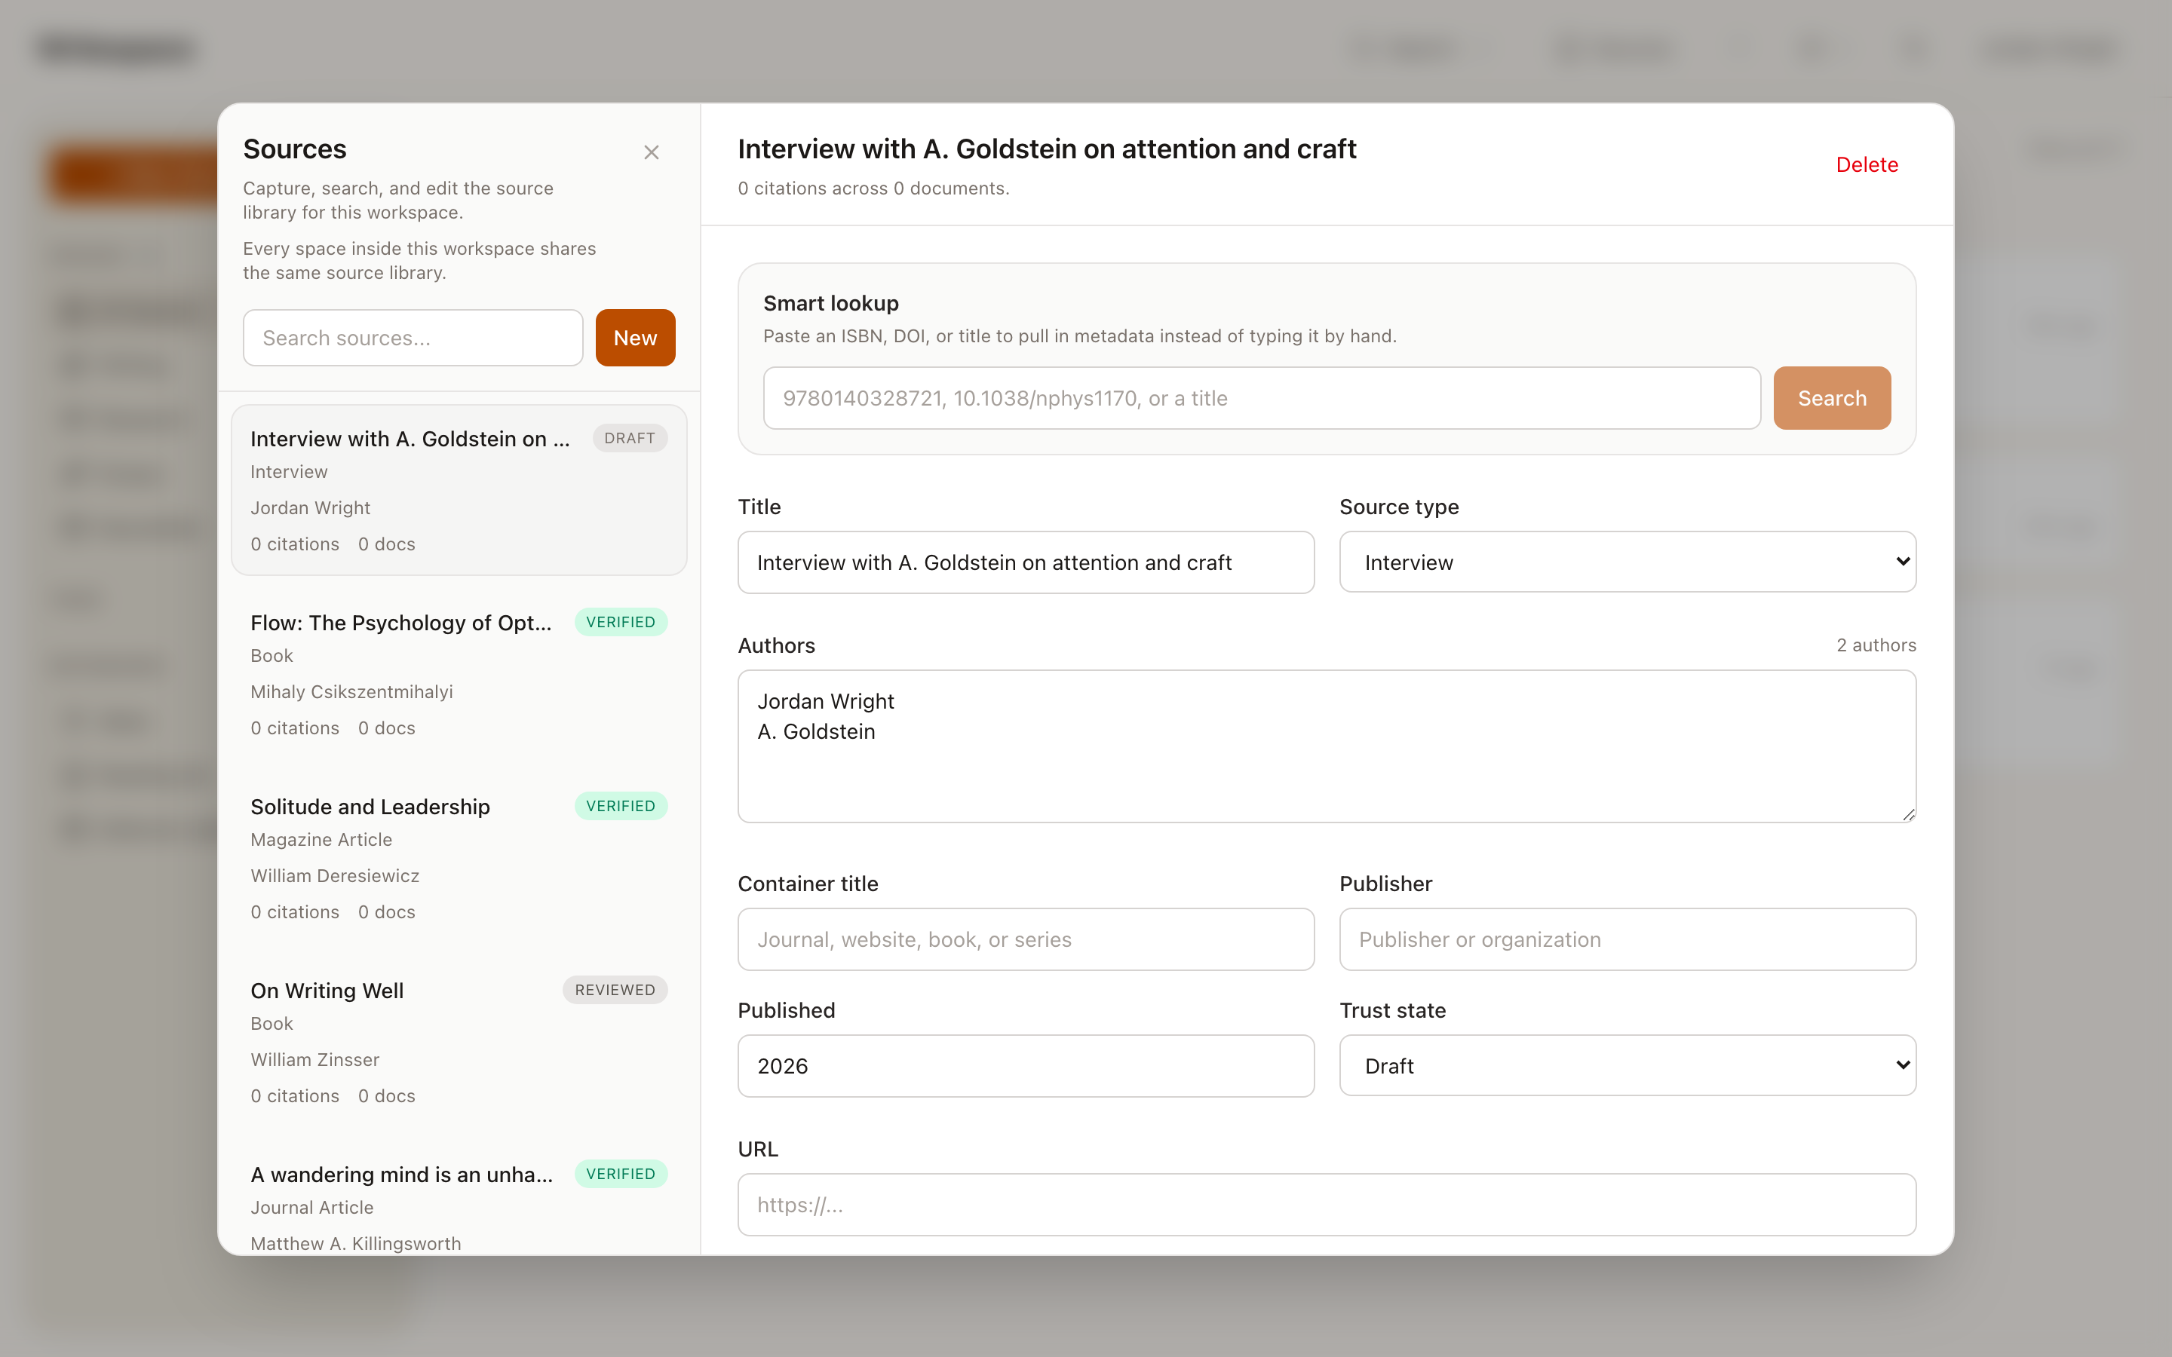Click the New source button
Screen dimensions: 2172x1357
pyautogui.click(x=634, y=338)
